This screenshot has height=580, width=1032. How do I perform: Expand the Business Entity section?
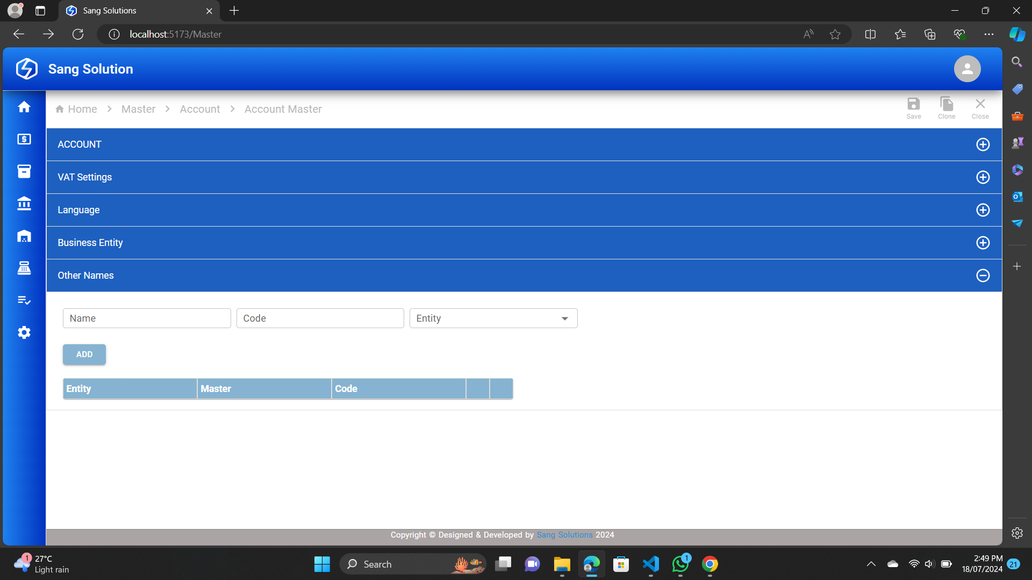click(983, 243)
